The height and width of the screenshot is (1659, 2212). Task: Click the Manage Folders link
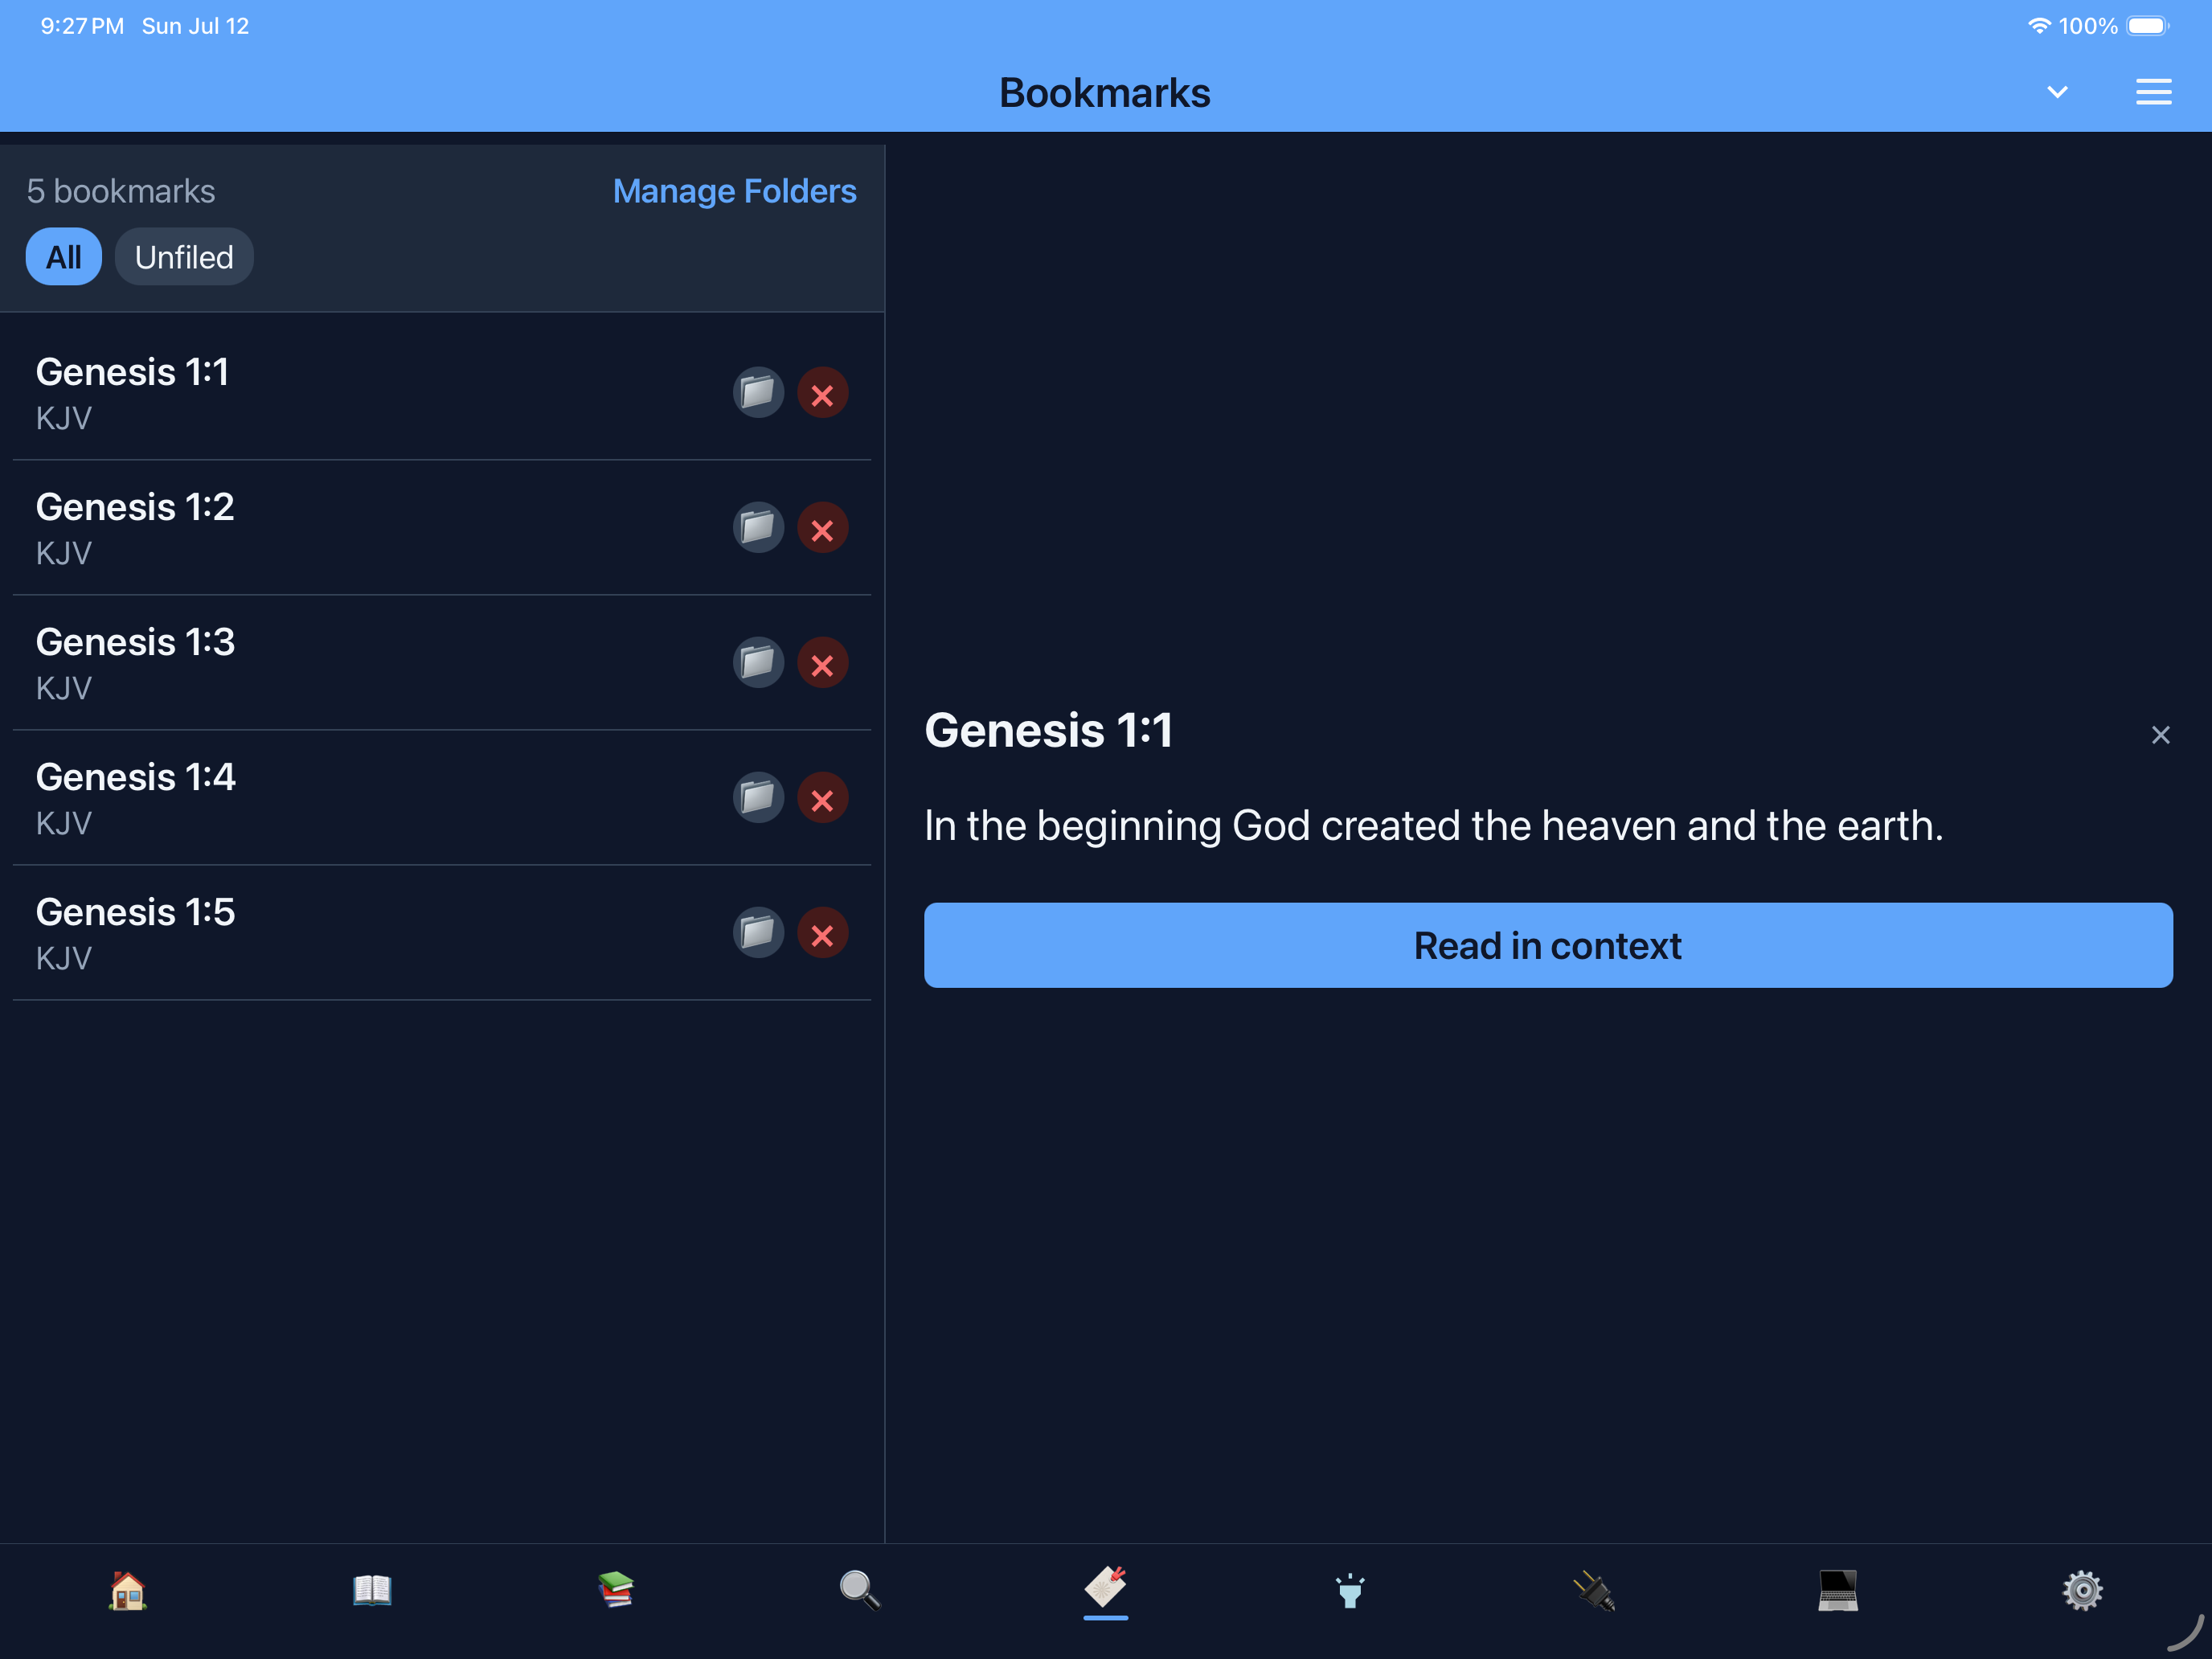735,191
